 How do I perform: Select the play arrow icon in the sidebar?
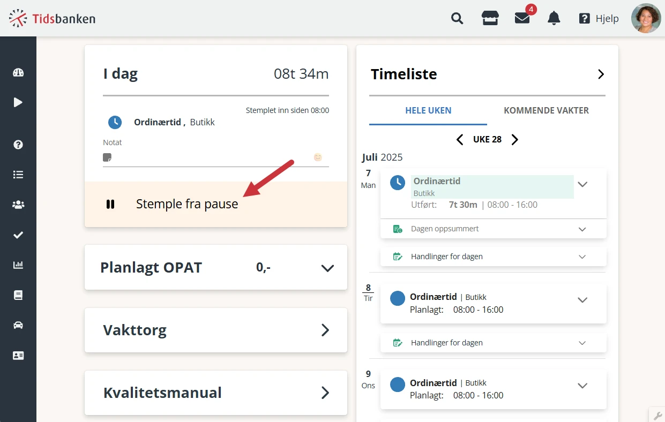coord(18,102)
